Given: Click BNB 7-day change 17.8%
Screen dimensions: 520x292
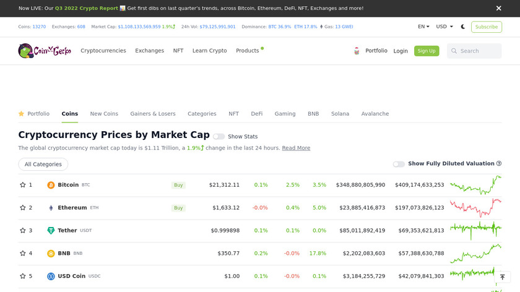Looking at the screenshot, I should (318, 253).
